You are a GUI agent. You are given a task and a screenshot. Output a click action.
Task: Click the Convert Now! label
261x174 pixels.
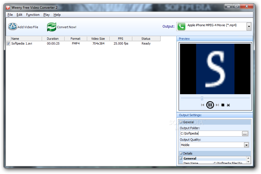click(x=67, y=27)
